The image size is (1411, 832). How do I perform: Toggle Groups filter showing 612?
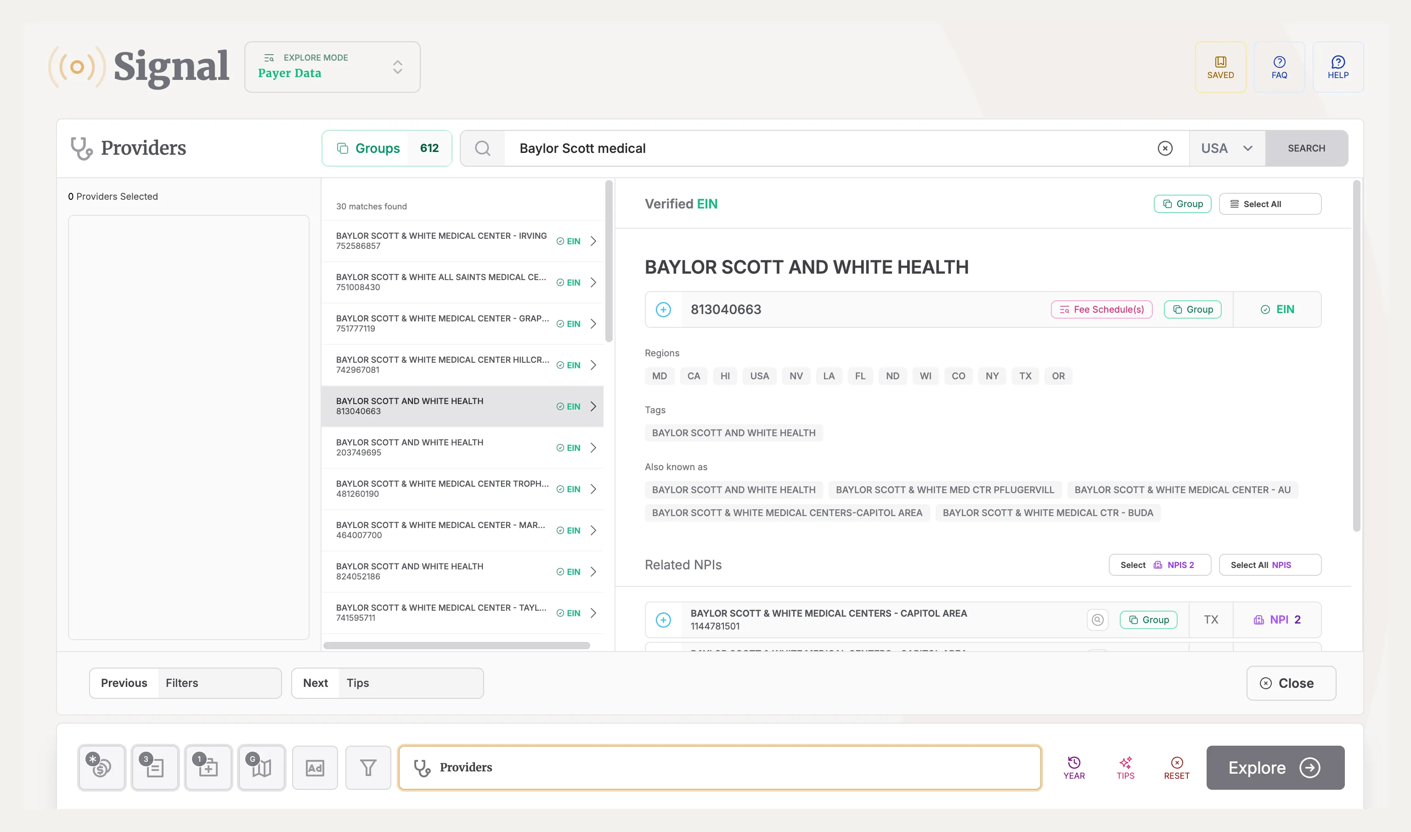pos(387,148)
